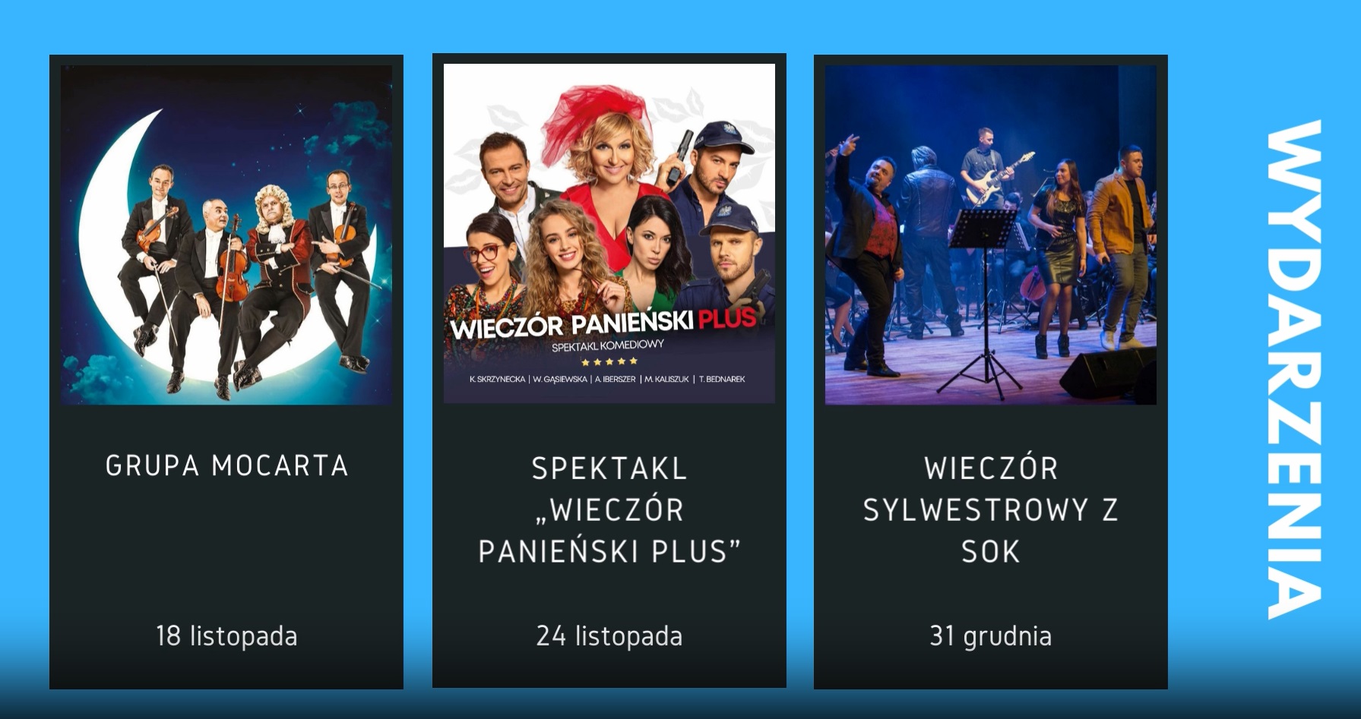Screen dimensions: 1361x719
Task: Click the cast names line on poster
Action: coord(607,379)
